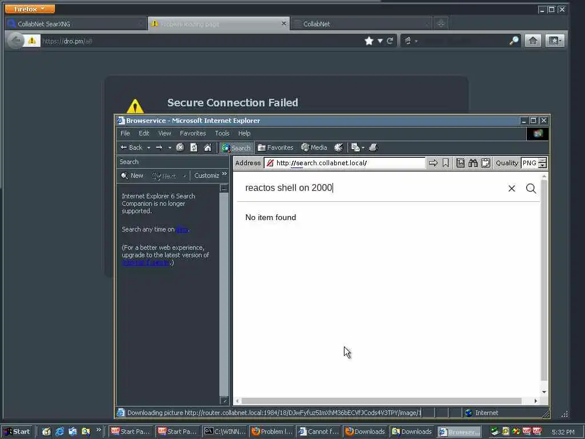Viewport: 585px width, 439px height.
Task: Switch to the CollabNet tab in Firefox
Action: [361, 24]
